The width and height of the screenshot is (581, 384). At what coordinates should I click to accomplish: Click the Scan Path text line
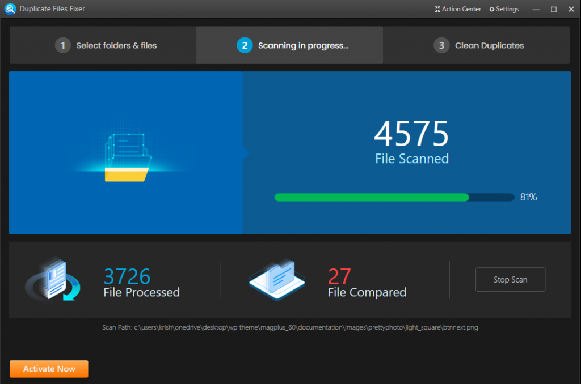tap(290, 327)
